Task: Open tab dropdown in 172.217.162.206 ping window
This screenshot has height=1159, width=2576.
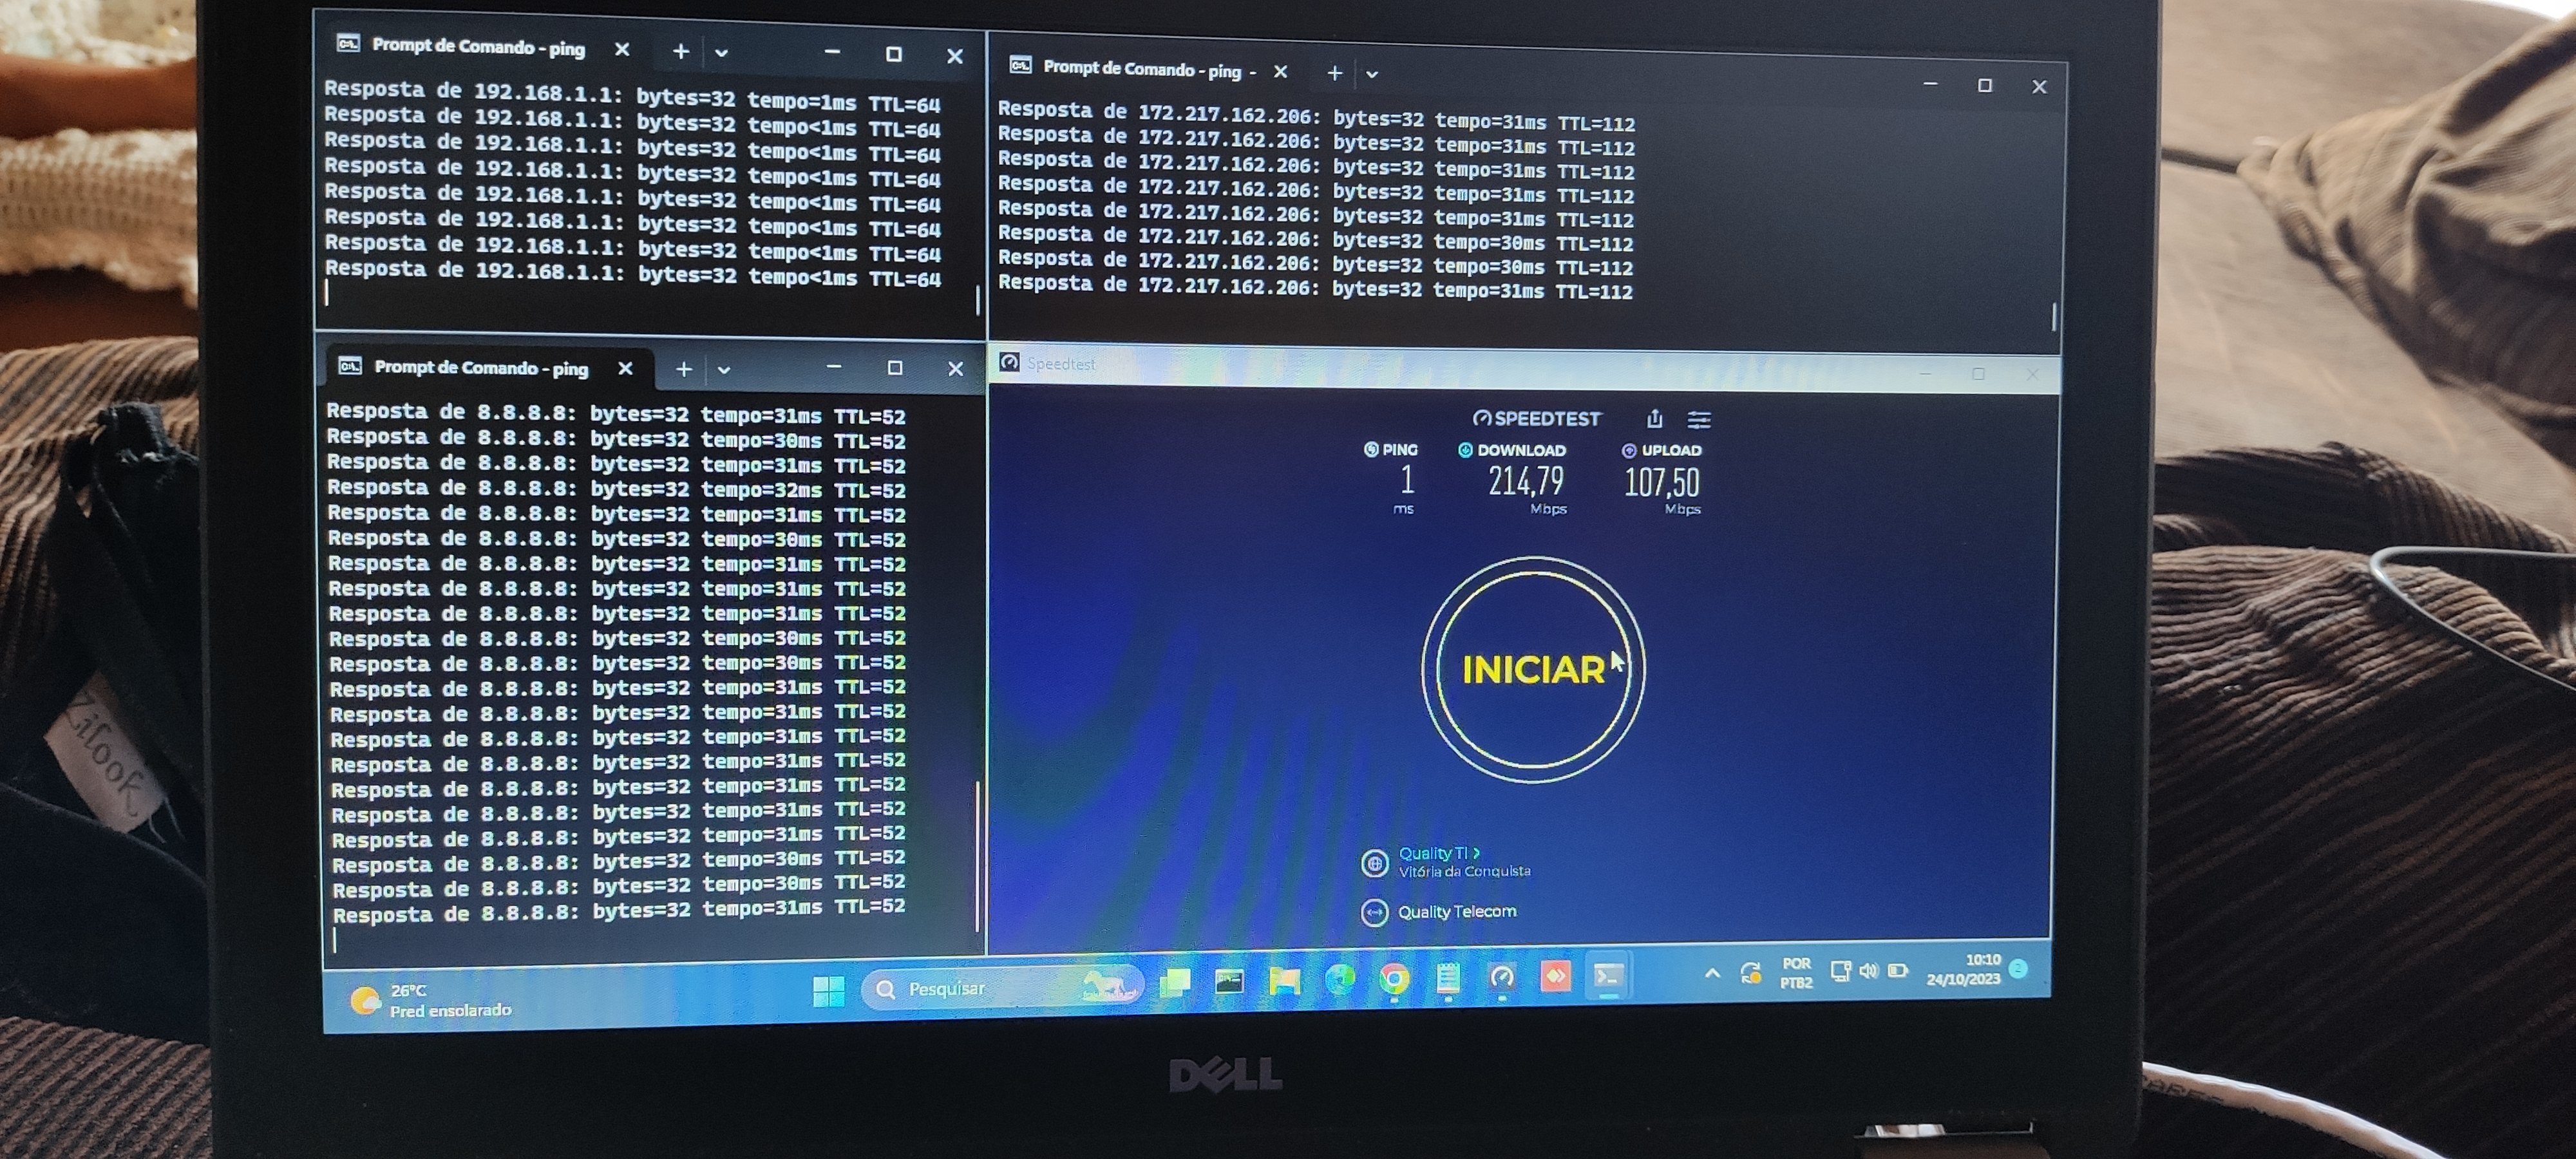Action: (x=1372, y=74)
